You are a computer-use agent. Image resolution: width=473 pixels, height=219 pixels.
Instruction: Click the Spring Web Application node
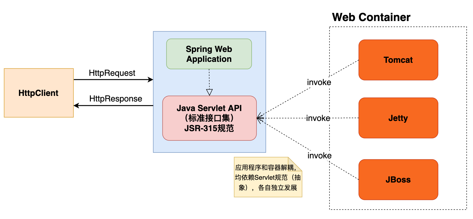[209, 54]
